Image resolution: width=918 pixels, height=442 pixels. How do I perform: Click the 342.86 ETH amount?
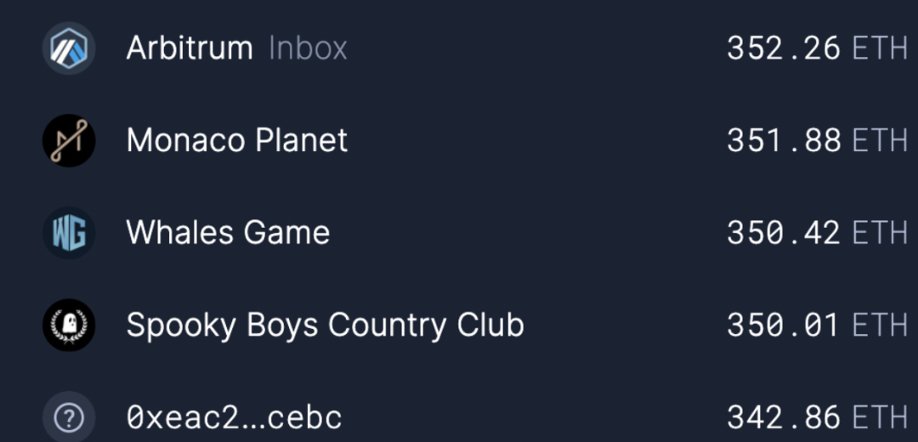point(818,417)
